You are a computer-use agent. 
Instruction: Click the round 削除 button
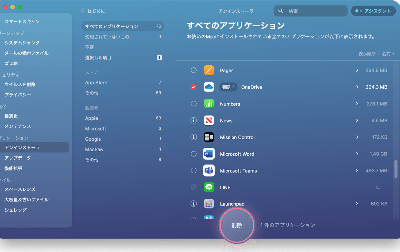click(237, 225)
